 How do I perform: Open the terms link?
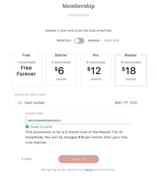click(x=89, y=170)
